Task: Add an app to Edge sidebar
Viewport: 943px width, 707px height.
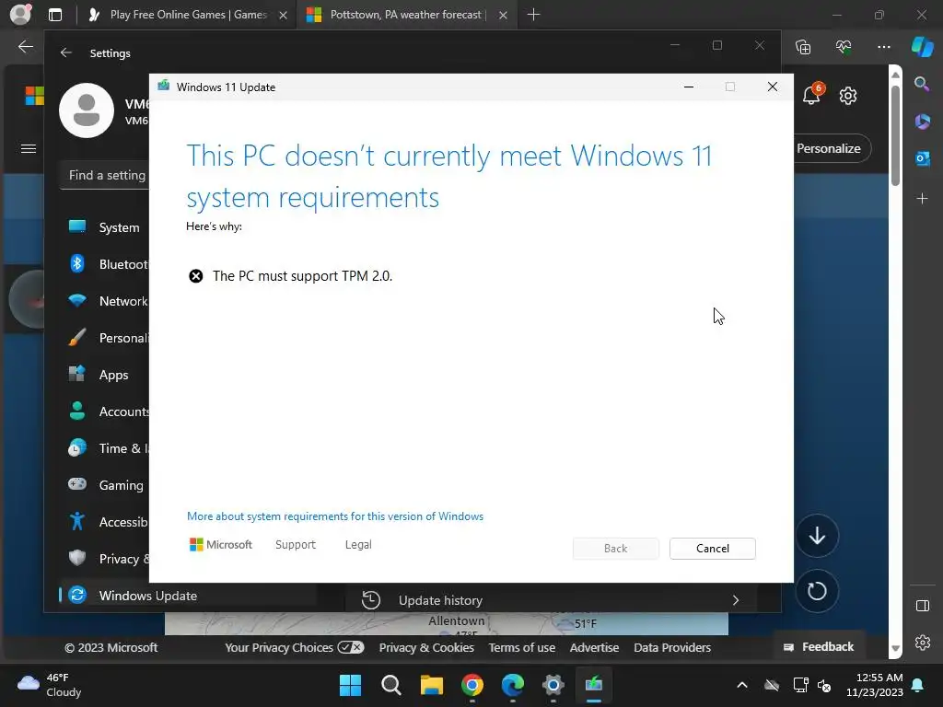Action: [x=922, y=199]
